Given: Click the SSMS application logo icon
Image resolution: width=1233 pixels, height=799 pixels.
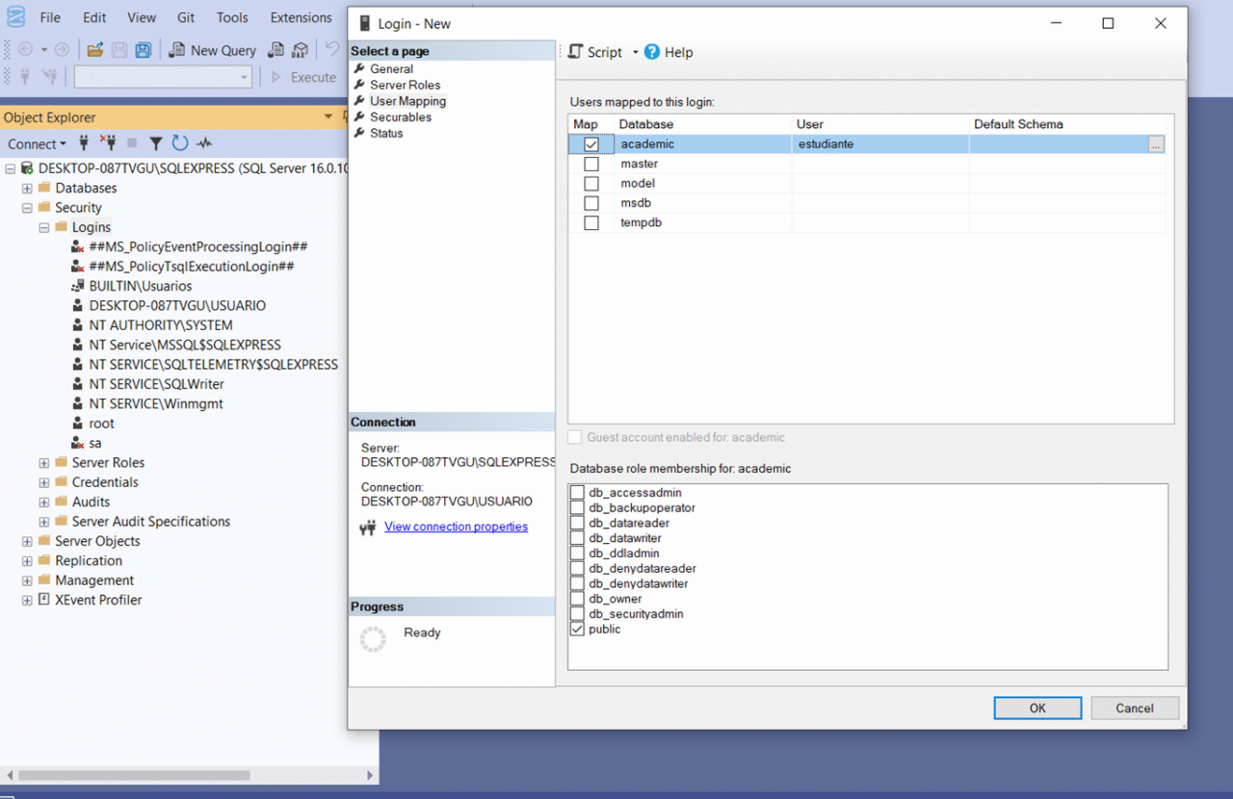Looking at the screenshot, I should [15, 17].
